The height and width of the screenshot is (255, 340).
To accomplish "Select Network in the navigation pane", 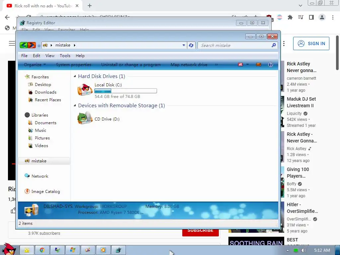I will tap(40, 176).
